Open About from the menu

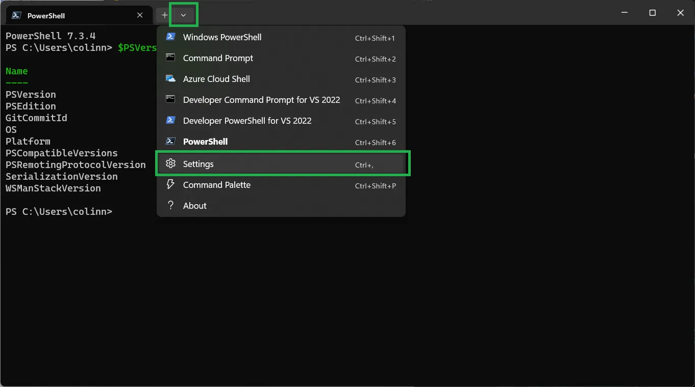[194, 205]
